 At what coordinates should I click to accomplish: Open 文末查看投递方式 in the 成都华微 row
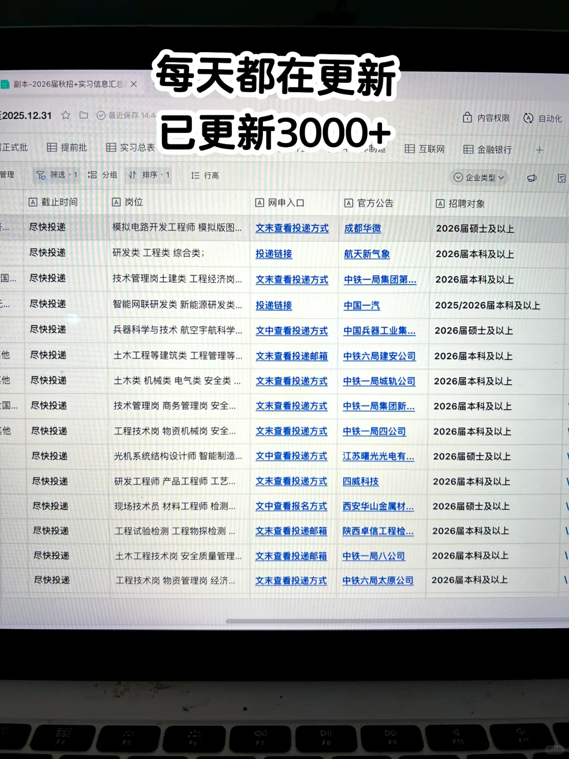point(292,228)
